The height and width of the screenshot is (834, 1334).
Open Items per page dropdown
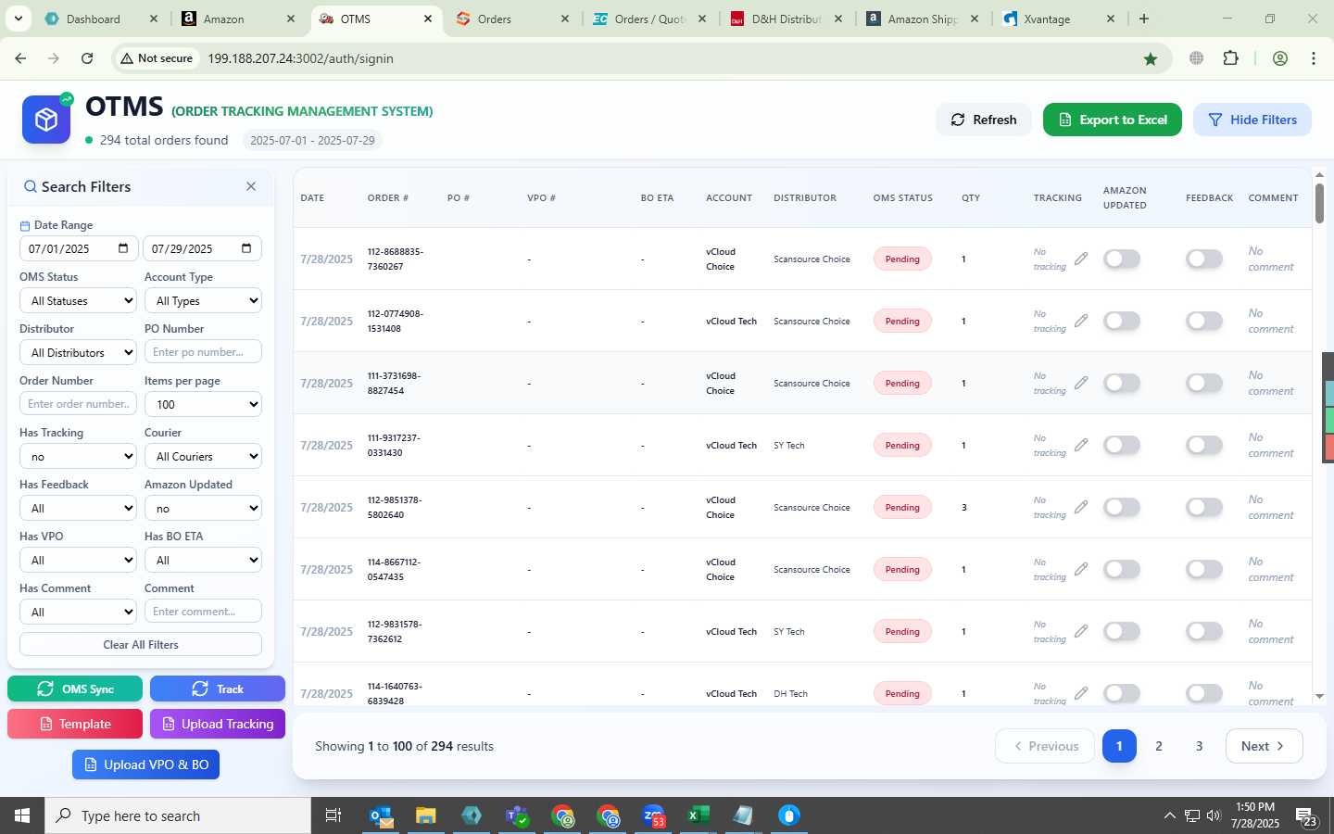point(203,404)
